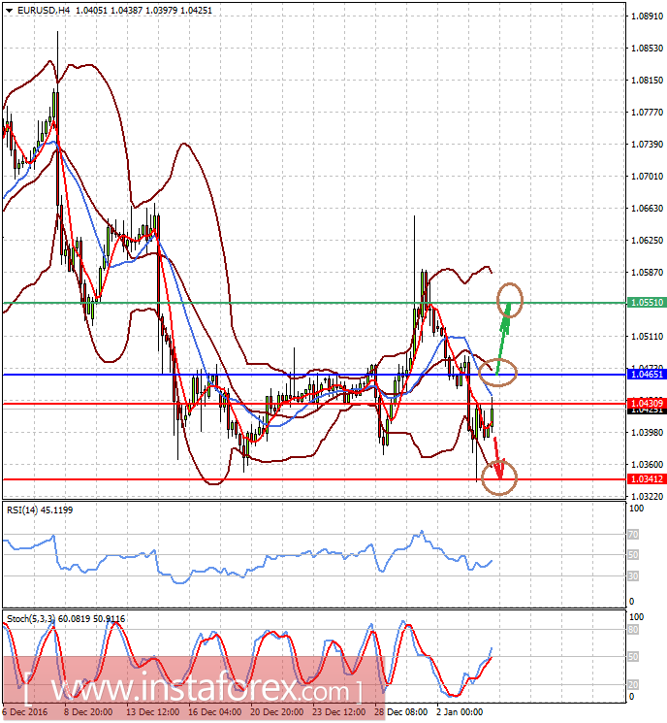Click the 6 Dec 2016 time axis label
Viewport: 667px width, 723px height.
point(25,712)
